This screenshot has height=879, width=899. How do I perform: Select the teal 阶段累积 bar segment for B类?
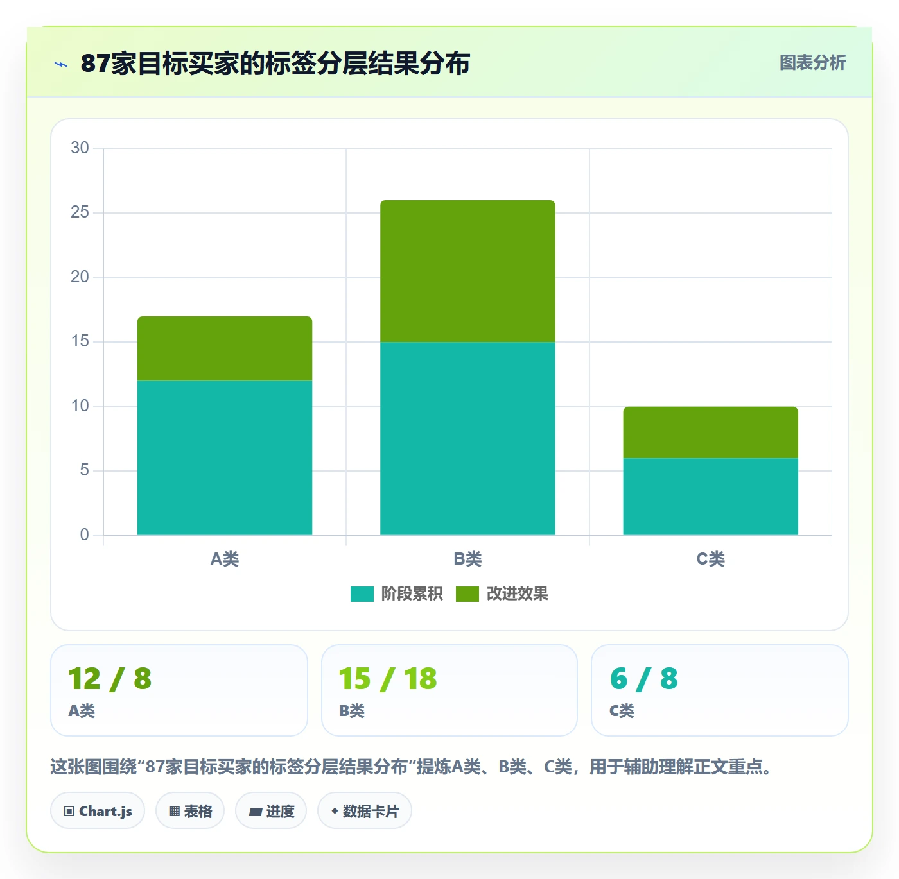(x=467, y=439)
